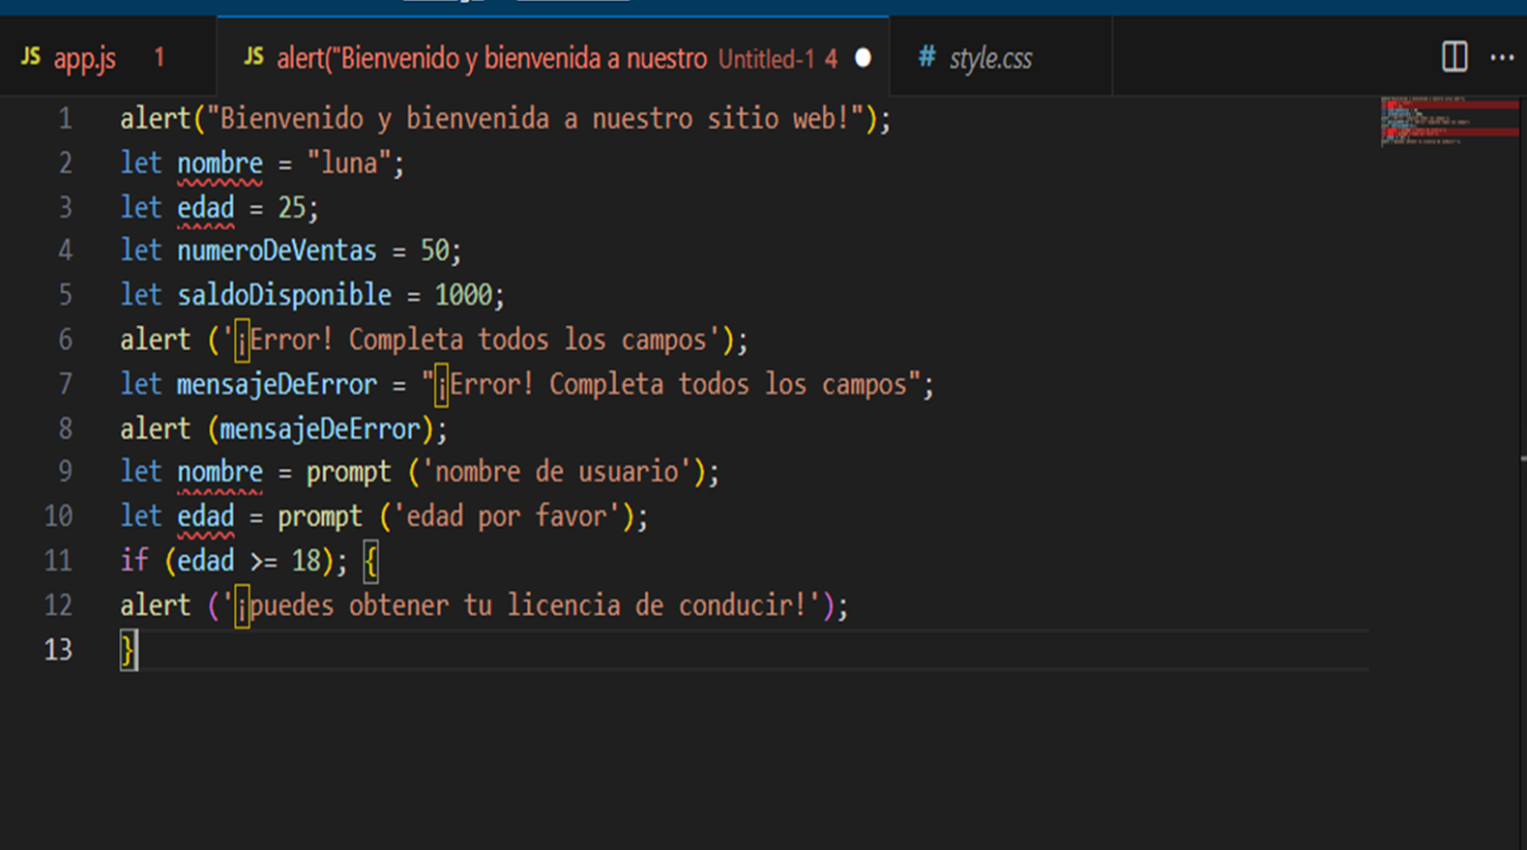Click line number 12 in the gutter
Image resolution: width=1527 pixels, height=850 pixels.
58,605
